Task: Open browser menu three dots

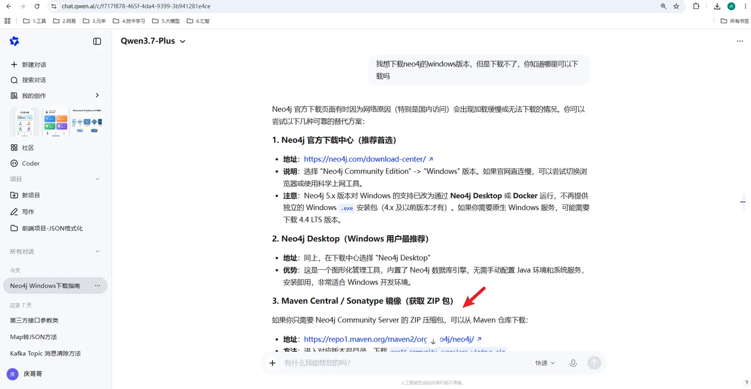Action: [x=745, y=6]
